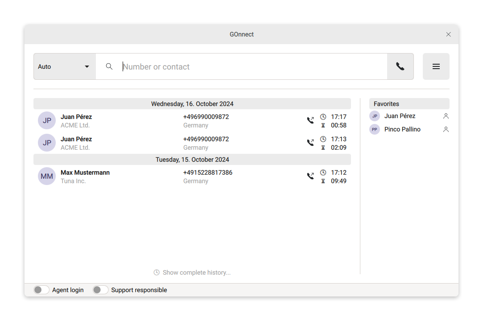Close the GOnnect window
483x321 pixels.
point(448,34)
